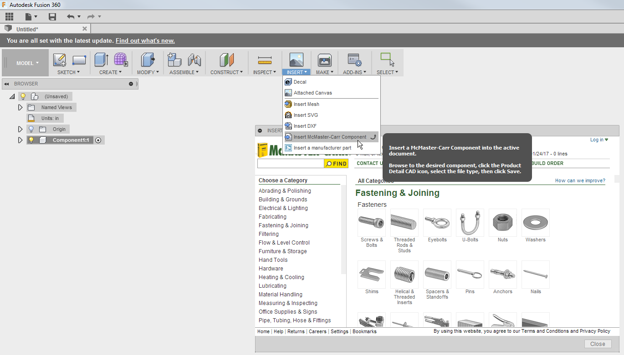Click the Anchors category image
The width and height of the screenshot is (624, 355).
click(503, 275)
